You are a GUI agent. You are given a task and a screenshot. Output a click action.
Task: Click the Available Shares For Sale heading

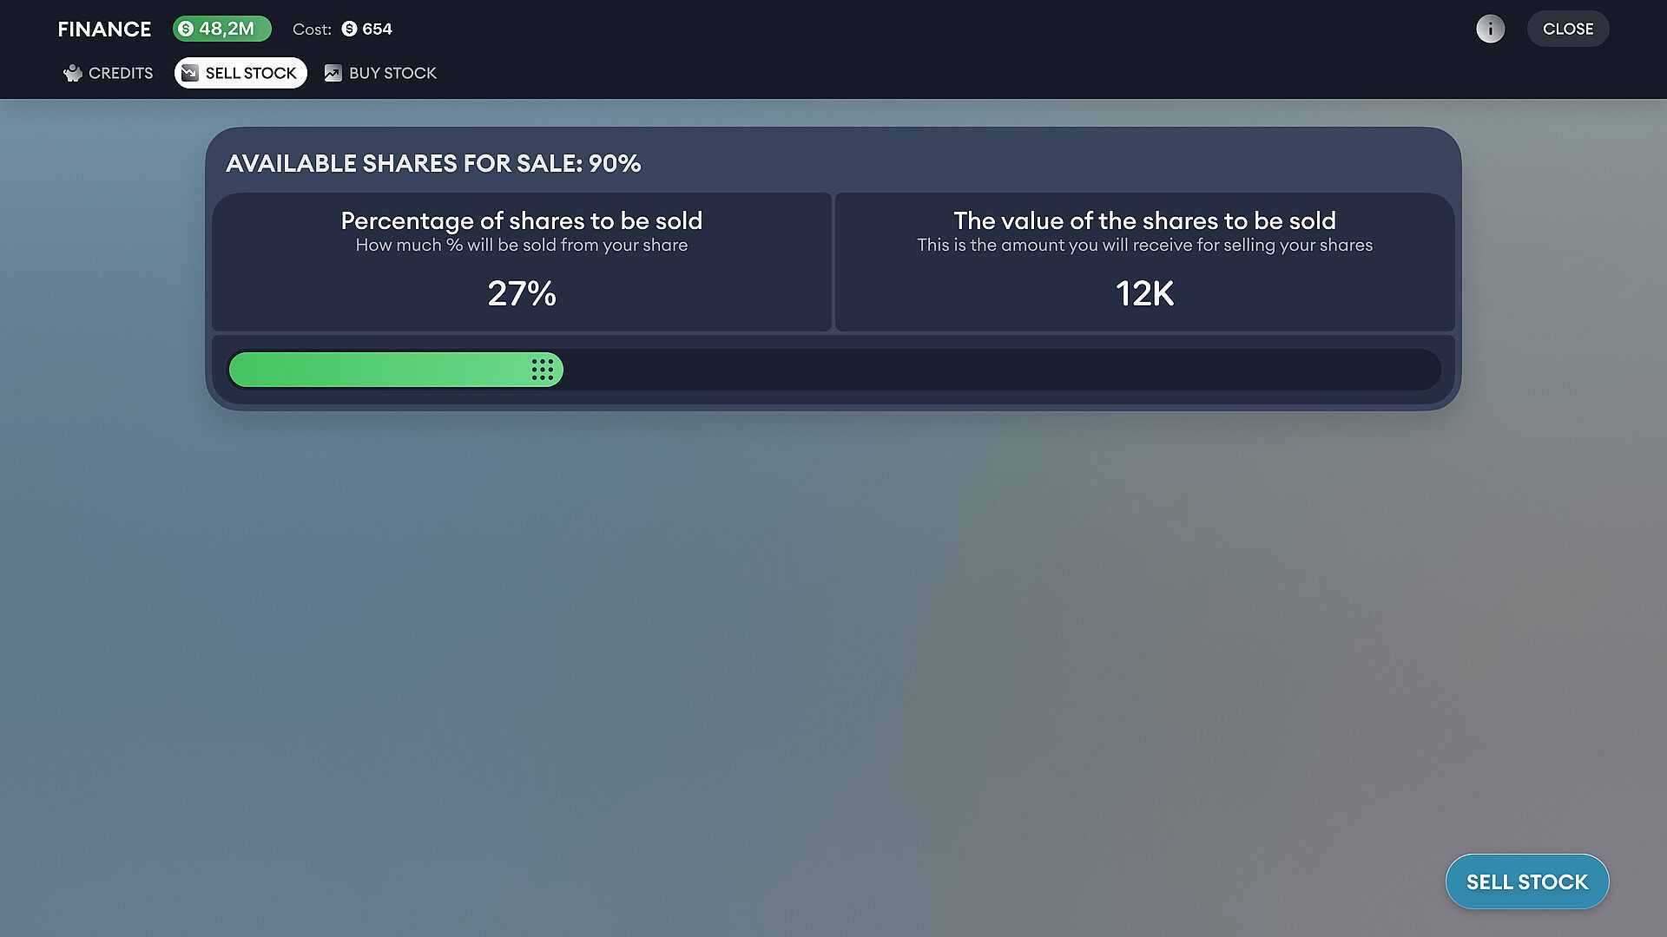433,163
